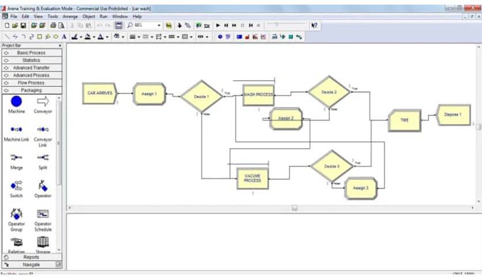Save the model with the floppy disk icon
Image resolution: width=482 pixels, height=279 pixels.
(22, 25)
